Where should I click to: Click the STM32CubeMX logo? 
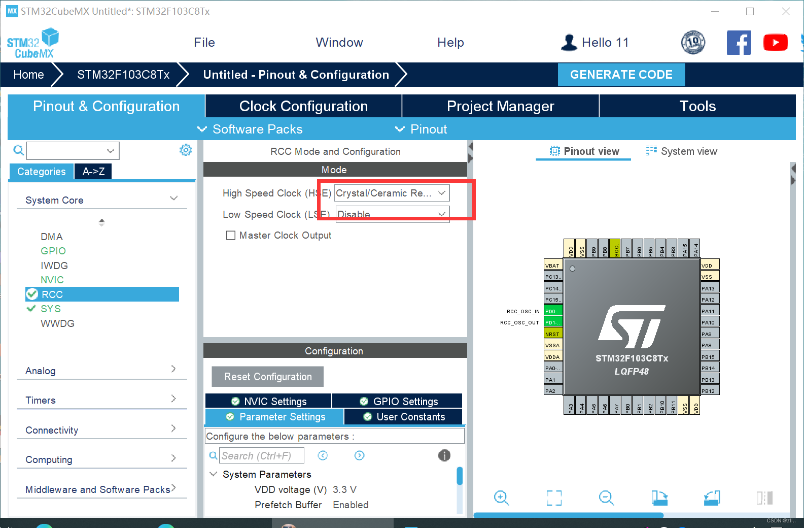(x=32, y=43)
